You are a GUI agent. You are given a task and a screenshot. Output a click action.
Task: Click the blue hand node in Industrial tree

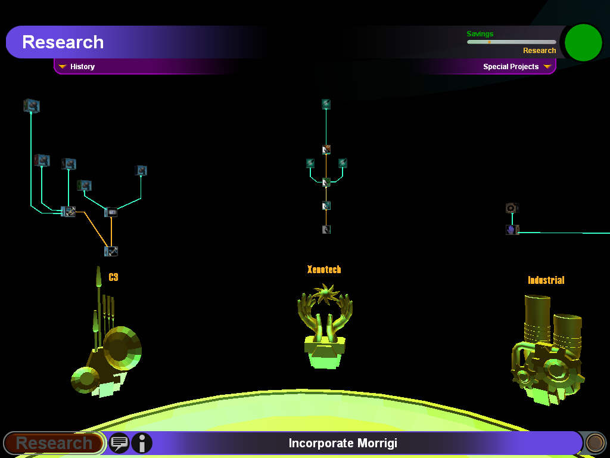[512, 230]
